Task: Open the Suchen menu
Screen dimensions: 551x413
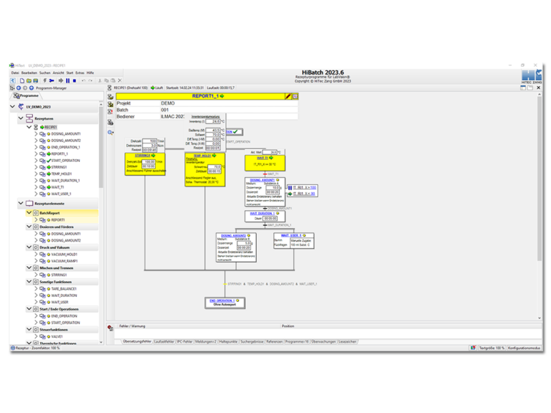Action: (45, 72)
